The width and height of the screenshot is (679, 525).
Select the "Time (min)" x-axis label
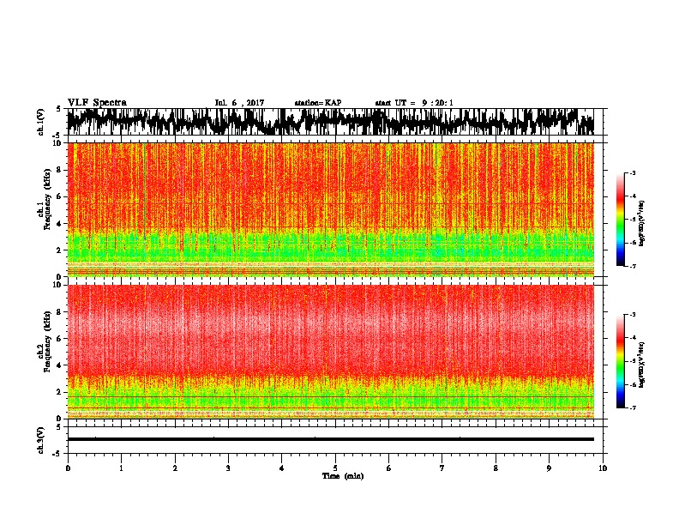343,476
